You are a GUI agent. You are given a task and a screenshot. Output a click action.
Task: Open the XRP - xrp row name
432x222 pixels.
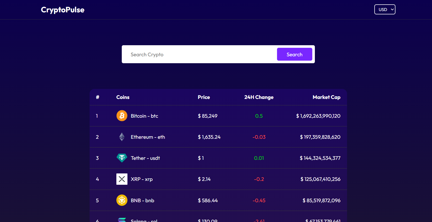pyautogui.click(x=142, y=179)
